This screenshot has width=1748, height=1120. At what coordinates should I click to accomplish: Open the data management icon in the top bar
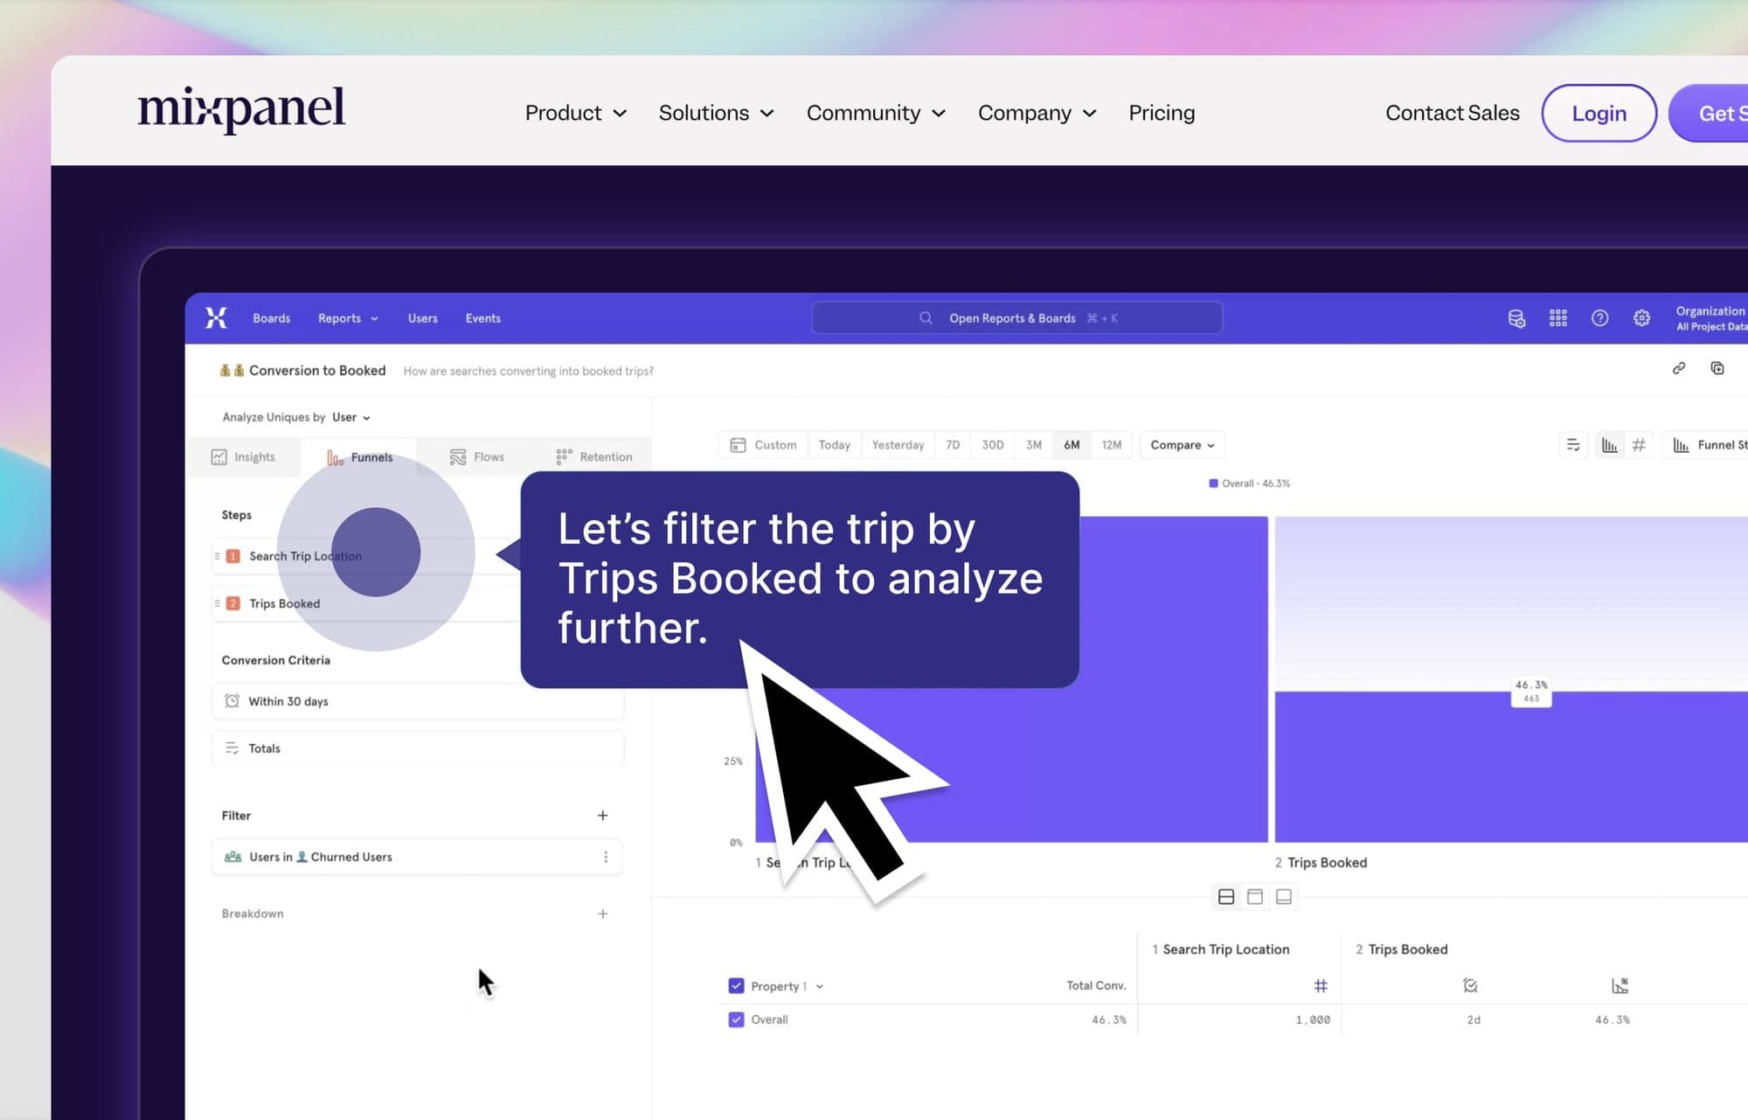coord(1517,318)
